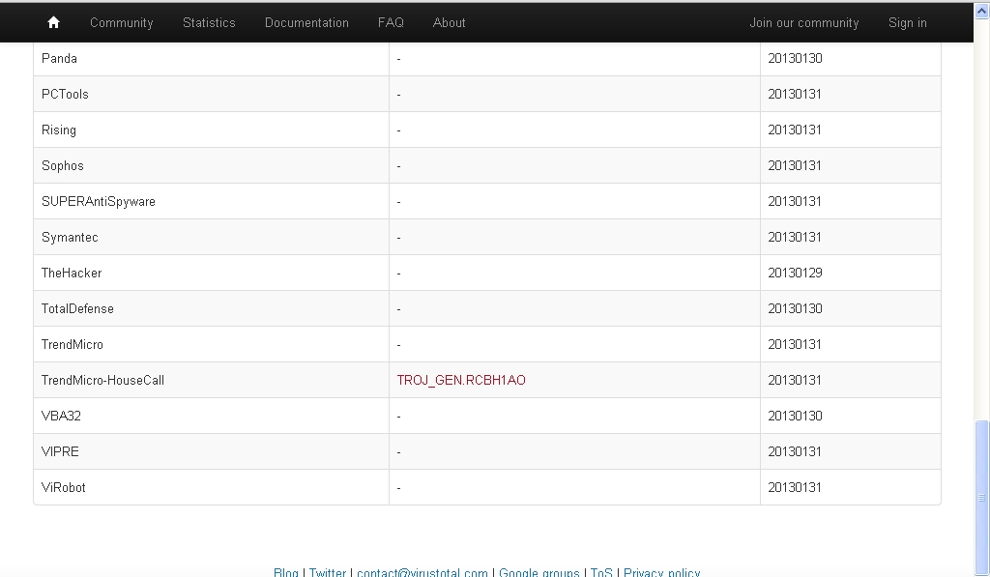The height and width of the screenshot is (577, 990).
Task: Open the Community menu
Action: [x=121, y=23]
